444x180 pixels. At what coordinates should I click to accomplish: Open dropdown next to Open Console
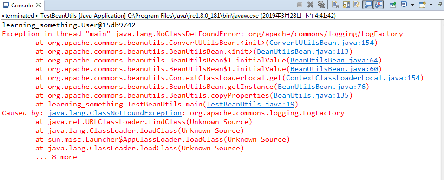click(431, 5)
